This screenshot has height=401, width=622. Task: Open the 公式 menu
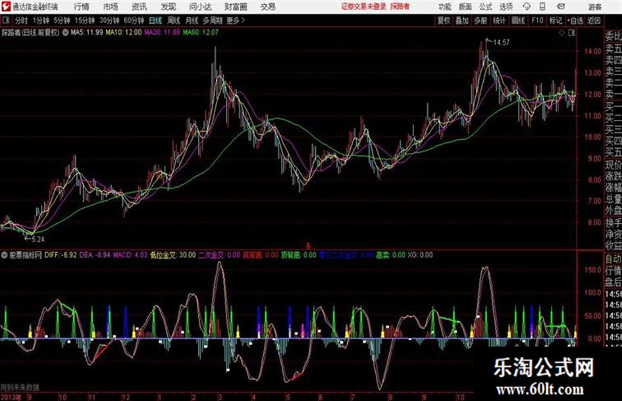pos(485,7)
